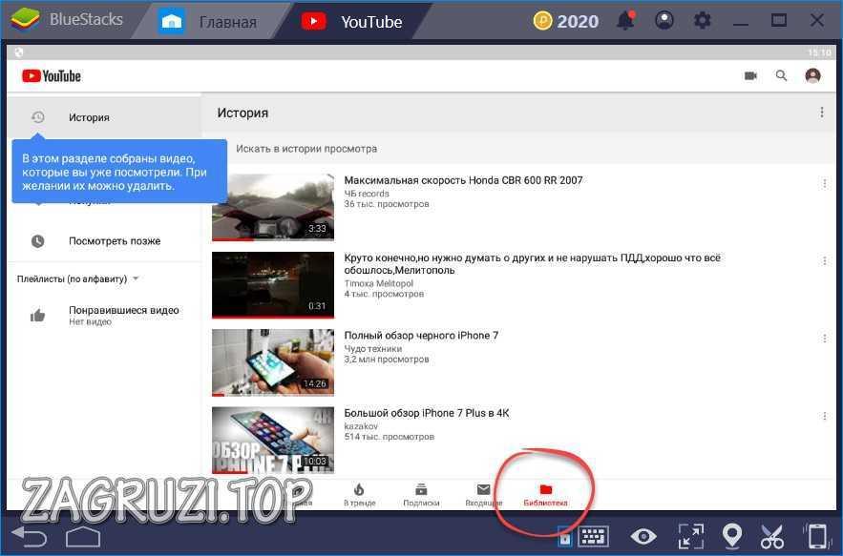The image size is (843, 556).
Task: Open options for Большой обзор iPhone 7 Plus video
Action: click(824, 417)
